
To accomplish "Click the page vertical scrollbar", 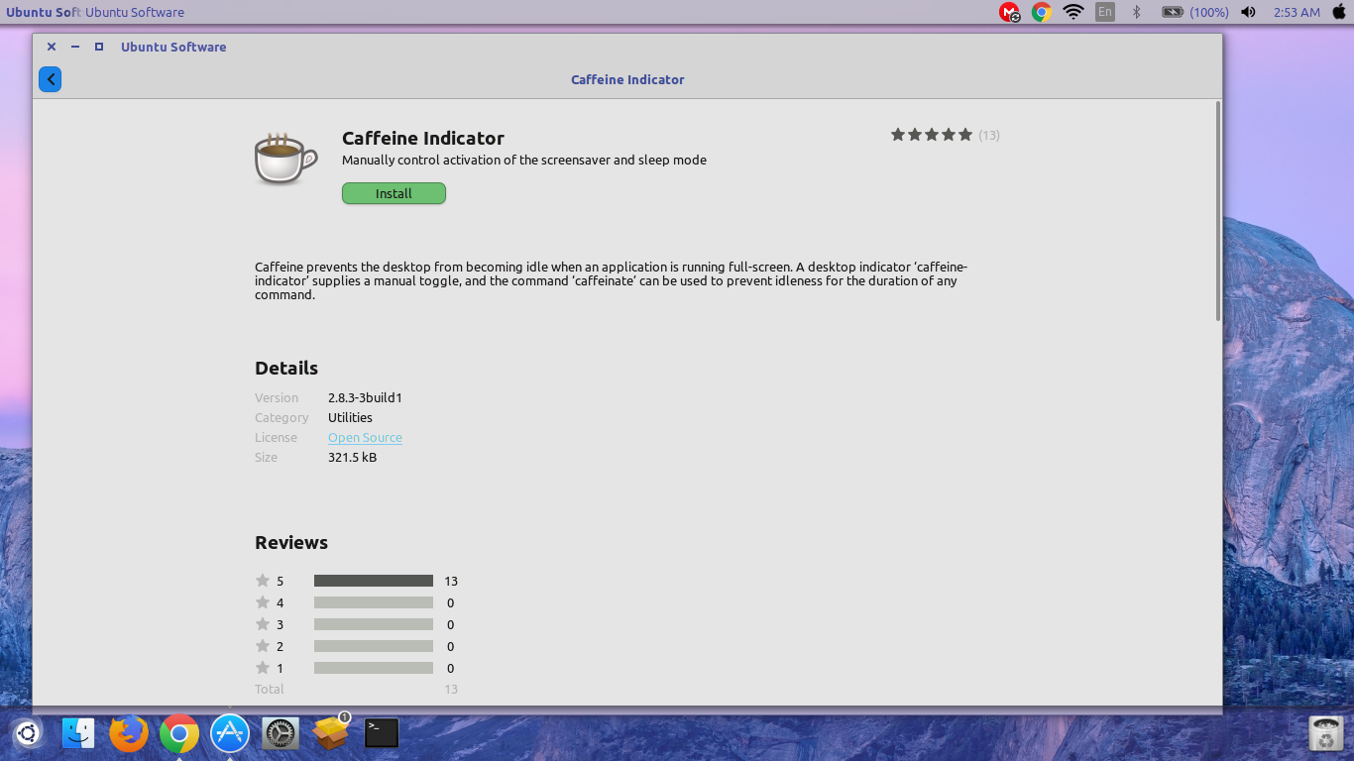I will pos(1218,210).
